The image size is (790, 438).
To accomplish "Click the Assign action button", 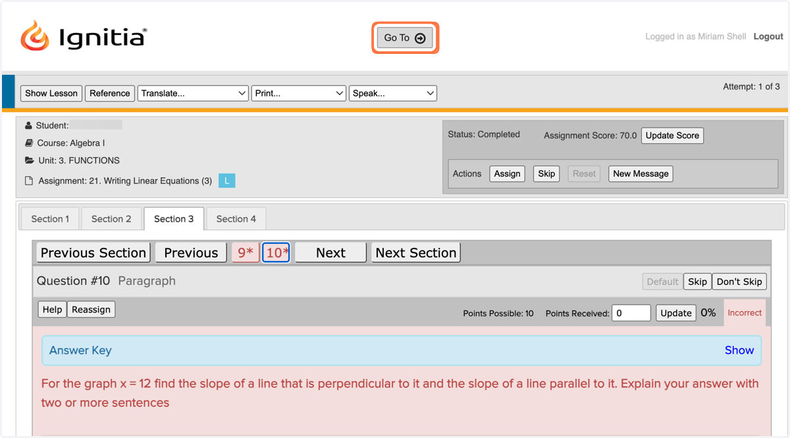I will [507, 174].
